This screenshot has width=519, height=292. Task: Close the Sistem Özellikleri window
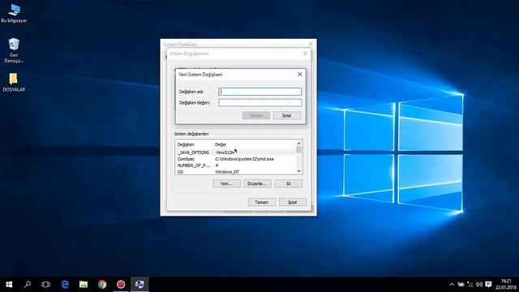(311, 44)
